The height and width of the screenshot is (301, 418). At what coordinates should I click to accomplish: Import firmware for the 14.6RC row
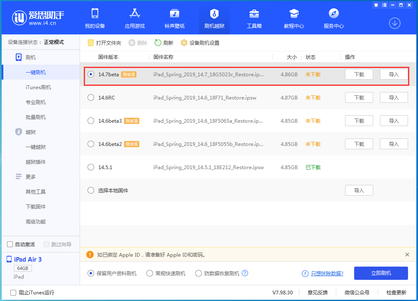click(x=394, y=97)
